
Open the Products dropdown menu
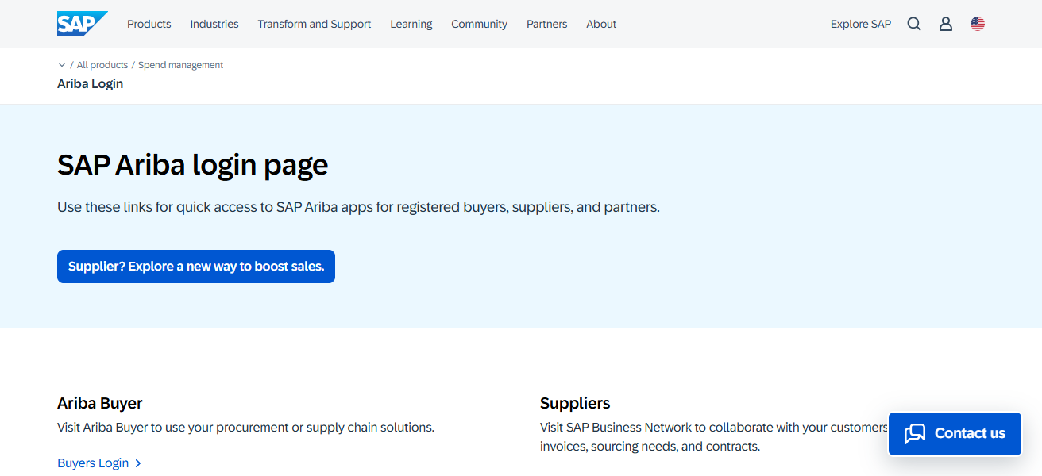(x=149, y=24)
